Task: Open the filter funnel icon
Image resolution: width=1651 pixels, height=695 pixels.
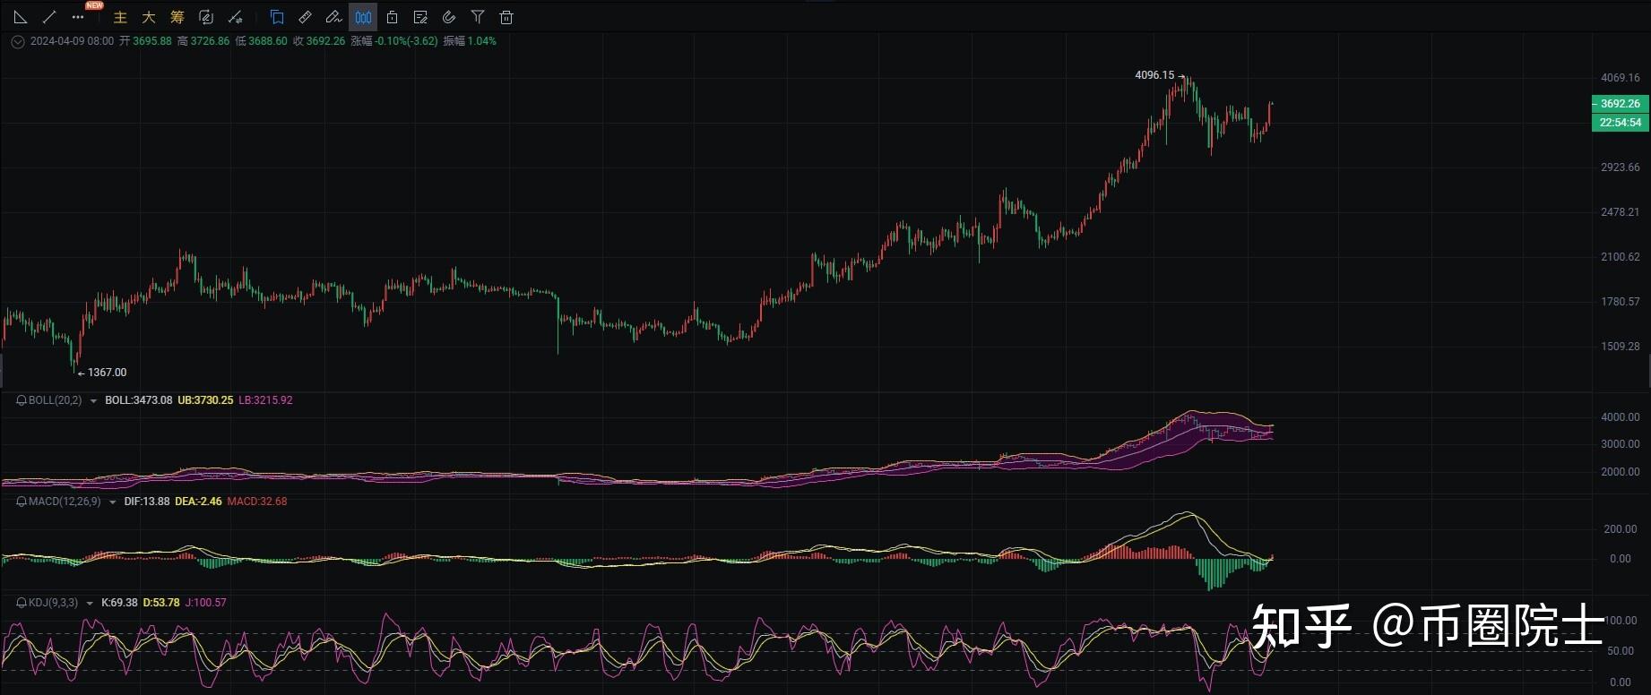Action: pos(478,17)
